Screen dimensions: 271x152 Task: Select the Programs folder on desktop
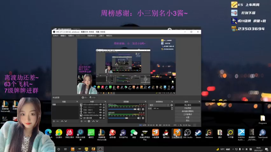pos(263,120)
